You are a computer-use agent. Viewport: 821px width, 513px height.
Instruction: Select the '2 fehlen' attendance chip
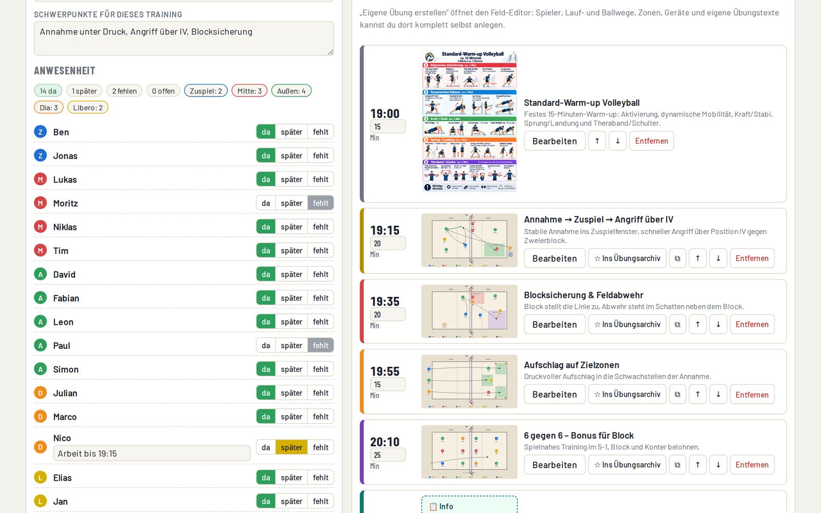tap(124, 91)
